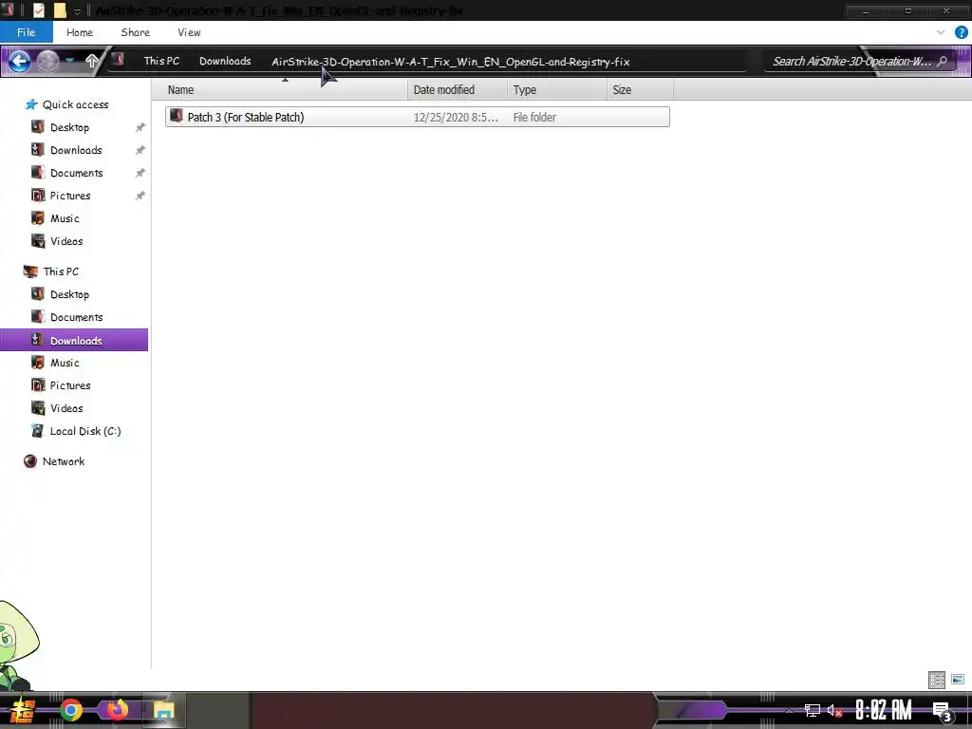Image resolution: width=972 pixels, height=729 pixels.
Task: Go back using the Back arrow button
Action: point(19,61)
